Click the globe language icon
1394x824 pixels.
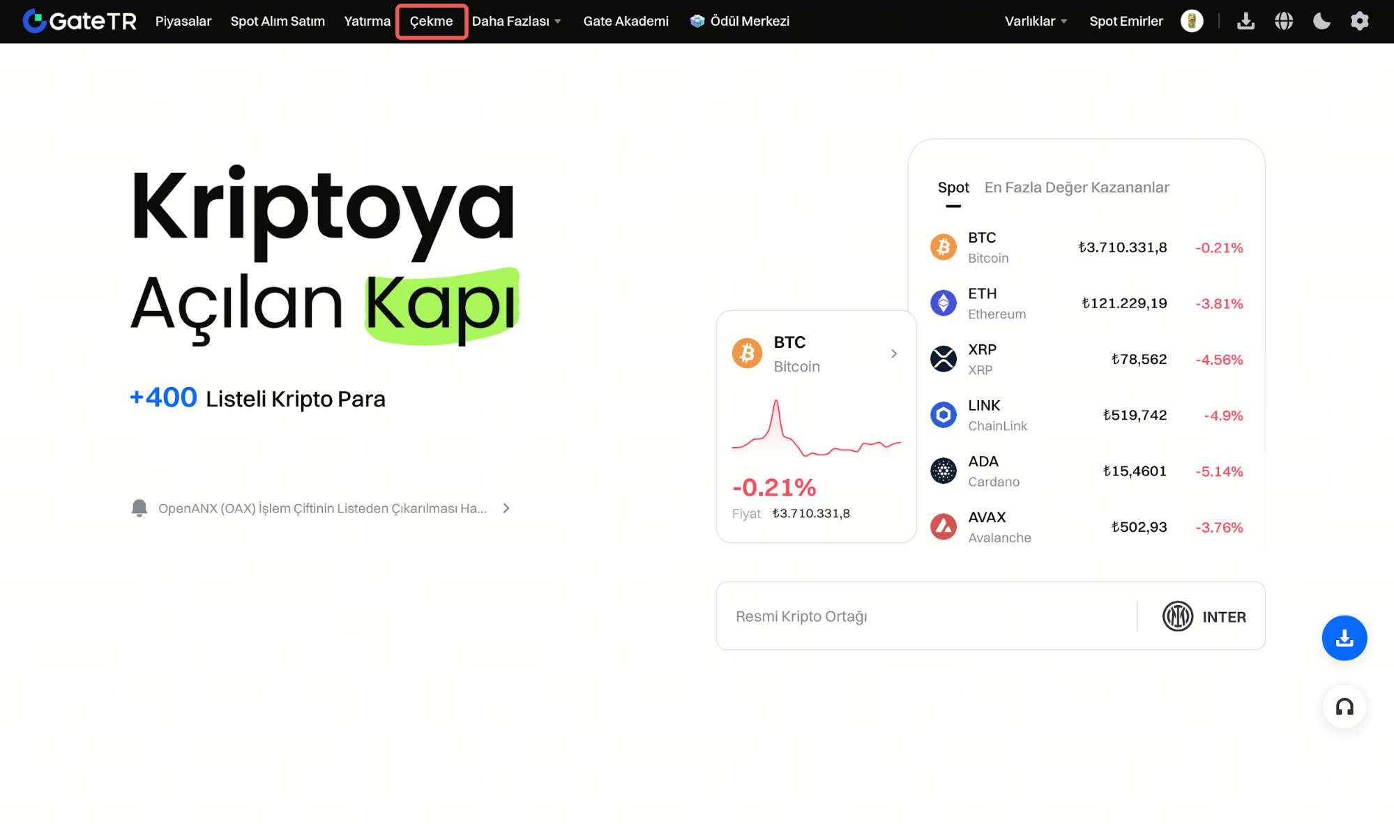(1284, 21)
